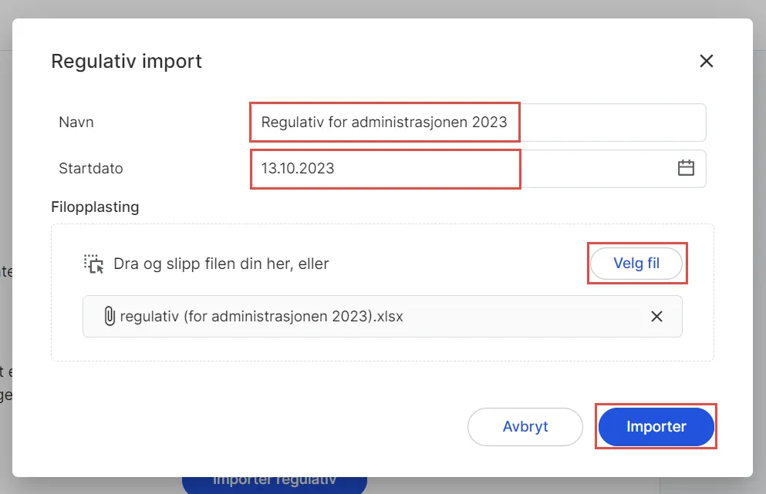Click the Importer regulativ button behind the dialog

coord(274,482)
